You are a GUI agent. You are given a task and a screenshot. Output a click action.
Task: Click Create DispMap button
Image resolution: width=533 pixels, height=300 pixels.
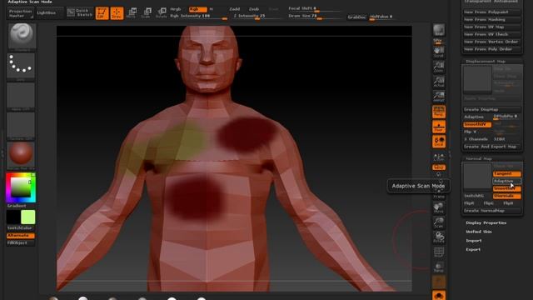[x=492, y=109]
